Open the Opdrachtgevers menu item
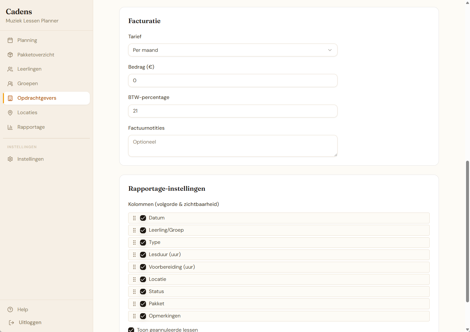 pos(37,98)
